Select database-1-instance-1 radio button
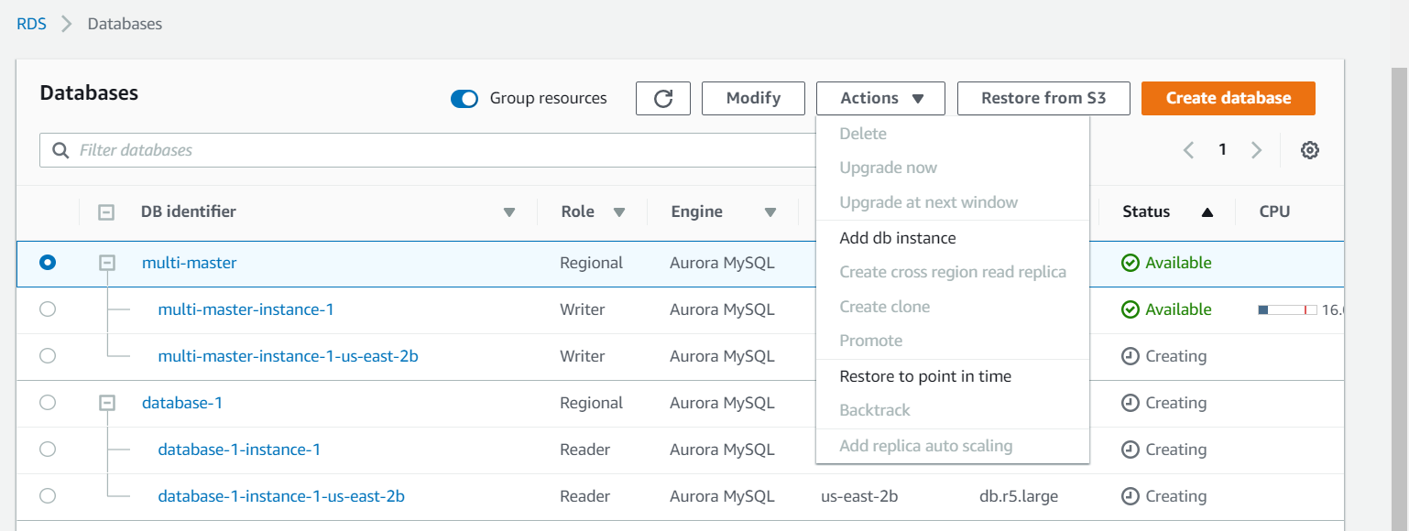This screenshot has width=1409, height=531. 48,450
